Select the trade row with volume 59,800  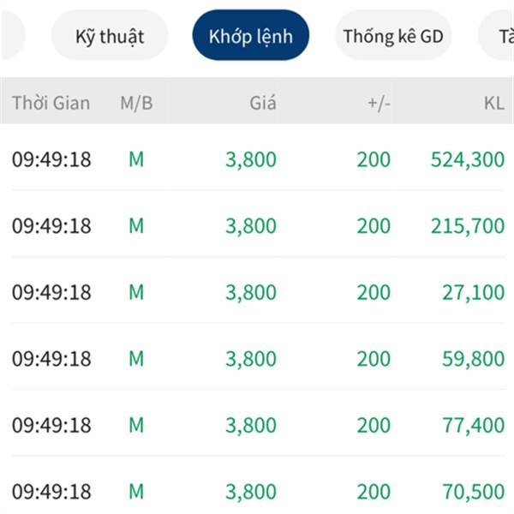click(x=258, y=358)
